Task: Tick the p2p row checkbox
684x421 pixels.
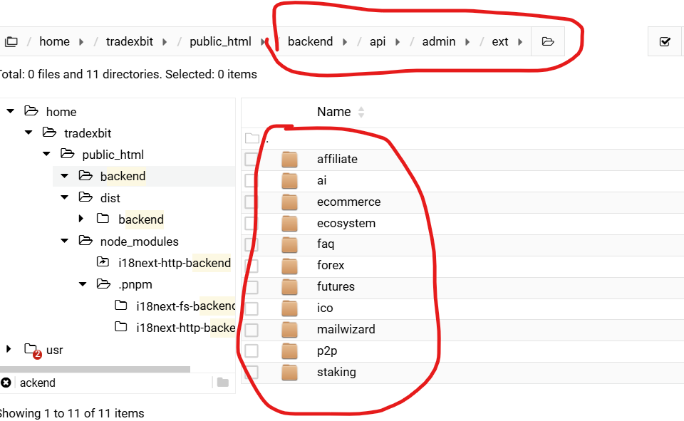Action: tap(252, 350)
